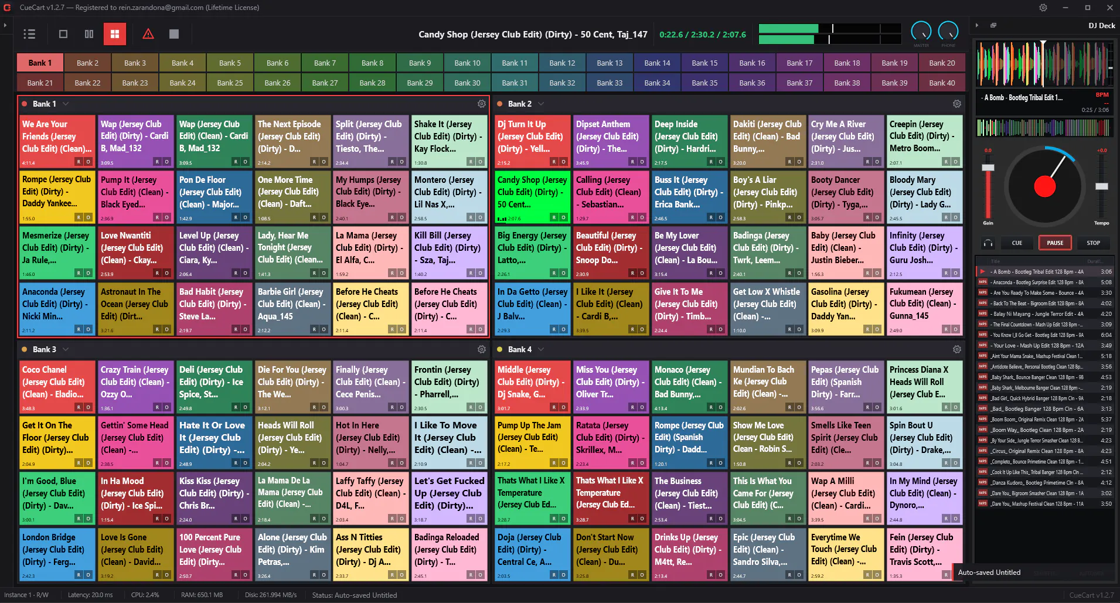Toggle R on London Bridge pad
Viewport: 1120px width, 603px height.
[x=79, y=575]
